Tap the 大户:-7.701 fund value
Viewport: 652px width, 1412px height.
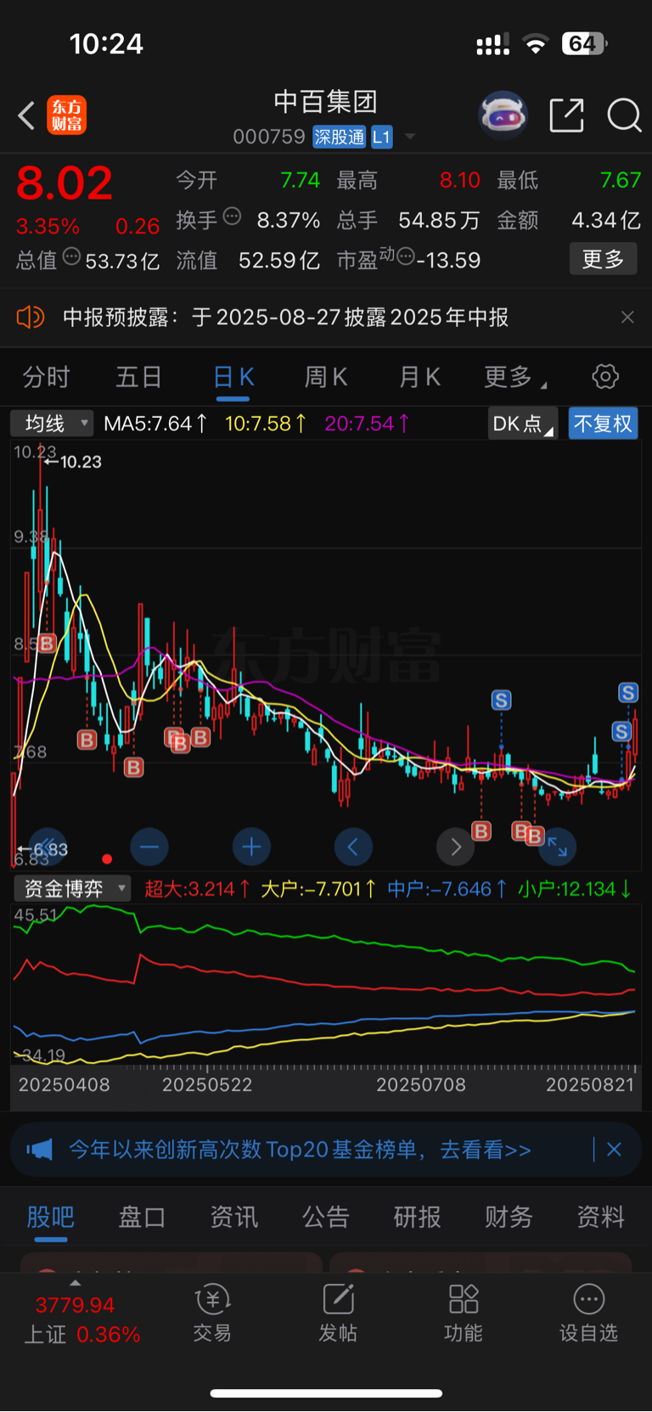(318, 889)
